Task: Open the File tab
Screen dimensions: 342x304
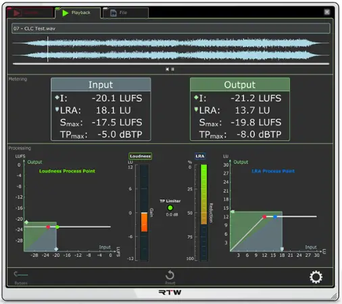Action: (126, 13)
